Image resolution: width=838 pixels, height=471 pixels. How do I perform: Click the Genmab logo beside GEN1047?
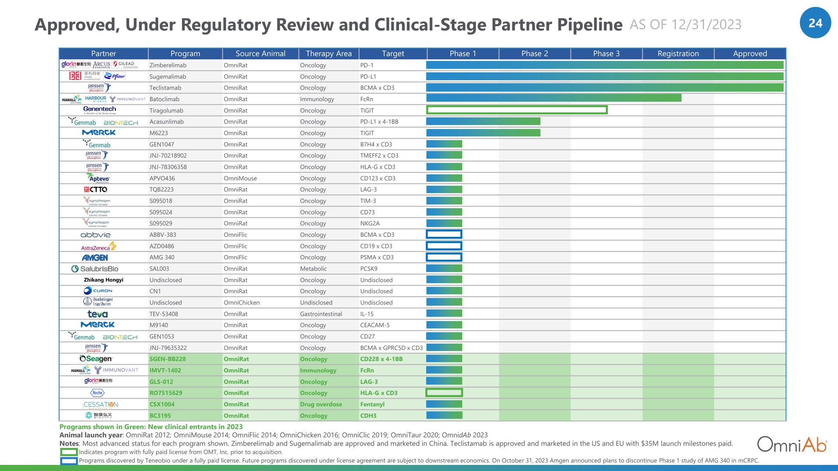point(96,143)
